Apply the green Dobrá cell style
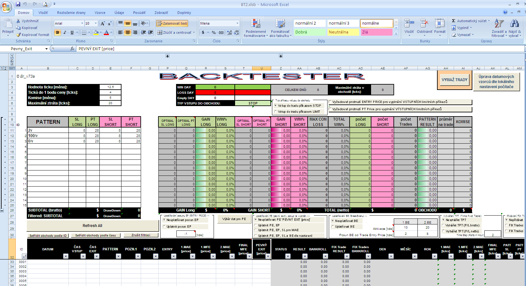Screen dimensions: 526x286 click(310, 32)
